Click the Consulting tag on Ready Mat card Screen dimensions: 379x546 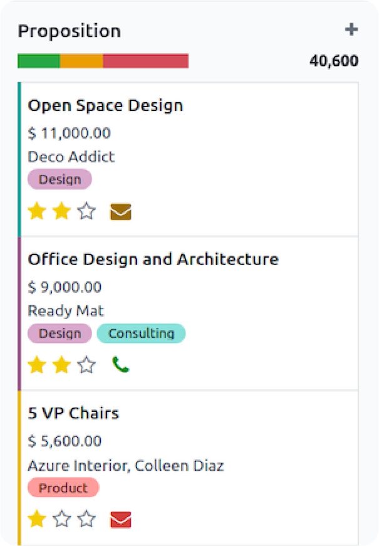(x=141, y=333)
